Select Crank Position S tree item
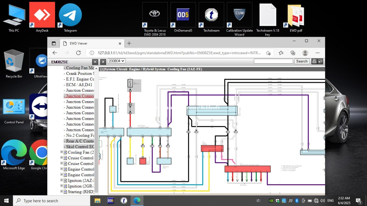Screen dimensions: 367x206 (x=79, y=73)
